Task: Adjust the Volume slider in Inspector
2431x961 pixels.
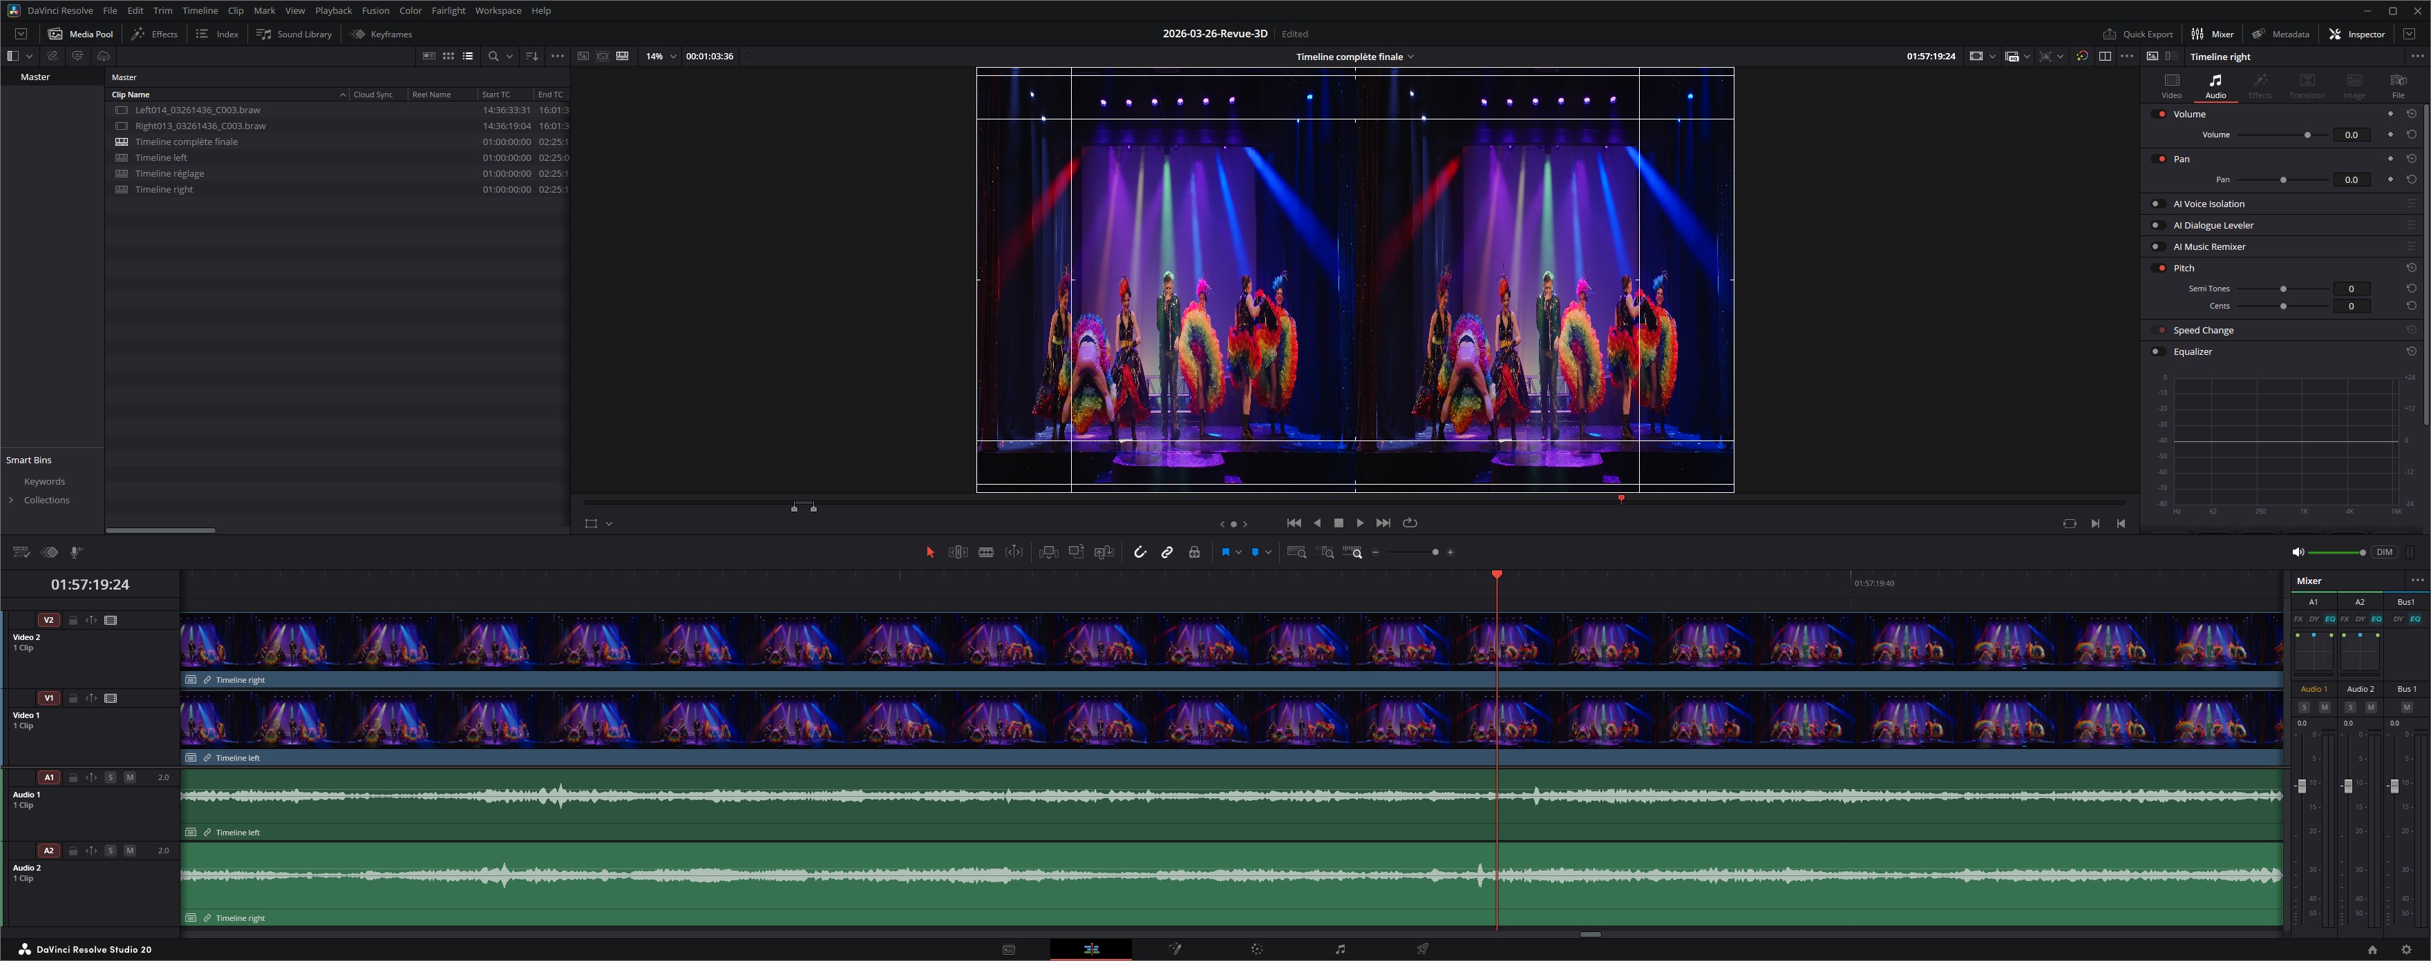Action: point(2307,135)
